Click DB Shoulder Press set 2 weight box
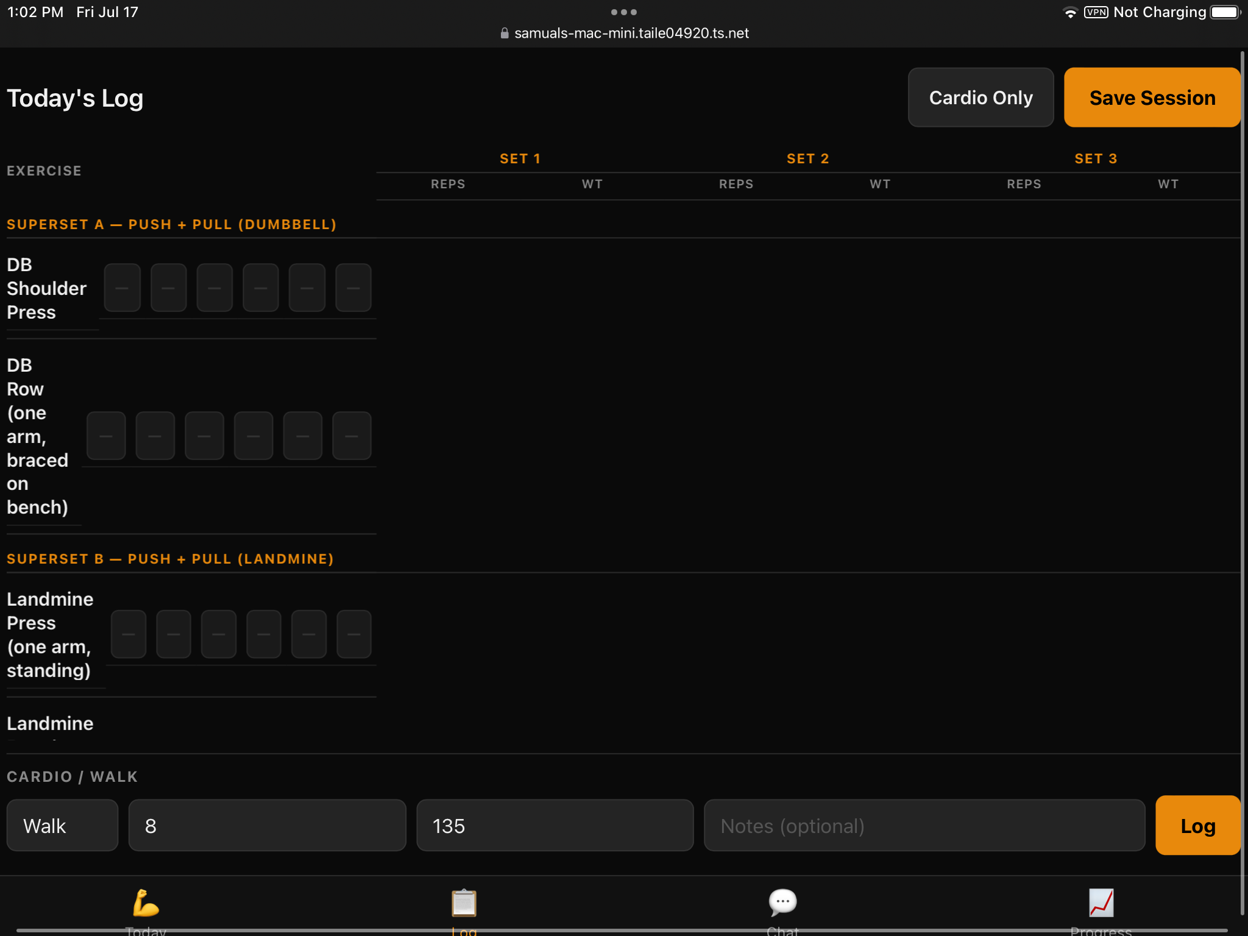The width and height of the screenshot is (1248, 936). (x=261, y=288)
